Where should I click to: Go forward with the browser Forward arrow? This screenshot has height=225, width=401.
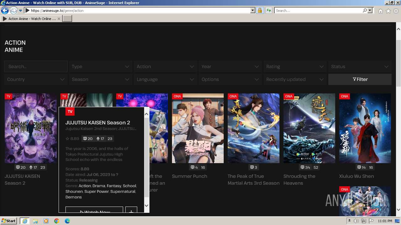[13, 11]
